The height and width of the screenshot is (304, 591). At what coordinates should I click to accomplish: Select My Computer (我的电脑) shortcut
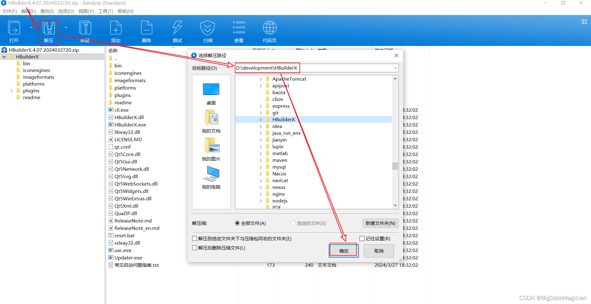pyautogui.click(x=211, y=178)
